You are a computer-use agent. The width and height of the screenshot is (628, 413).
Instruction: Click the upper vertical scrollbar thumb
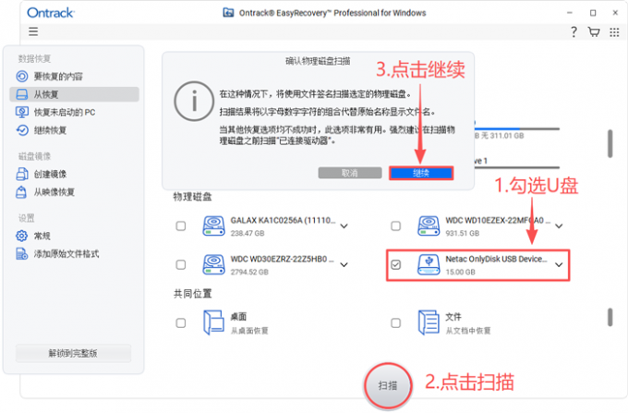(x=610, y=143)
